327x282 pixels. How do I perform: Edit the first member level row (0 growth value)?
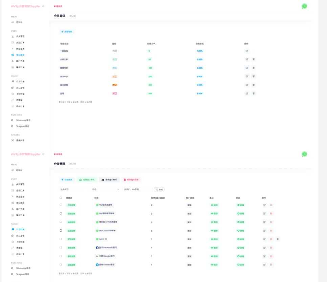point(247,51)
